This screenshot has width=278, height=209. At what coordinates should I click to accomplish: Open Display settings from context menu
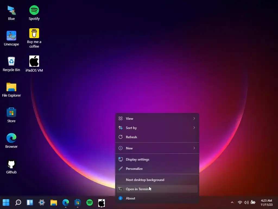157,159
